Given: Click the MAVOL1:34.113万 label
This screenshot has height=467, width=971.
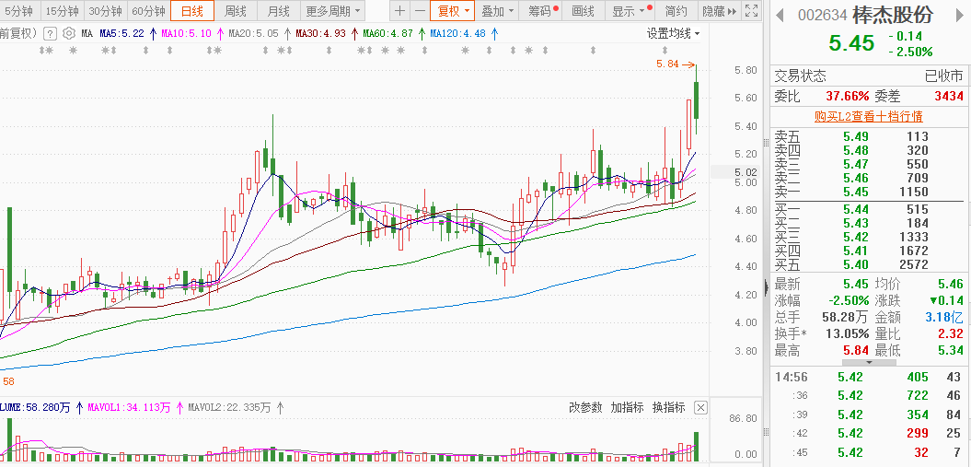Looking at the screenshot, I should click(x=129, y=407).
